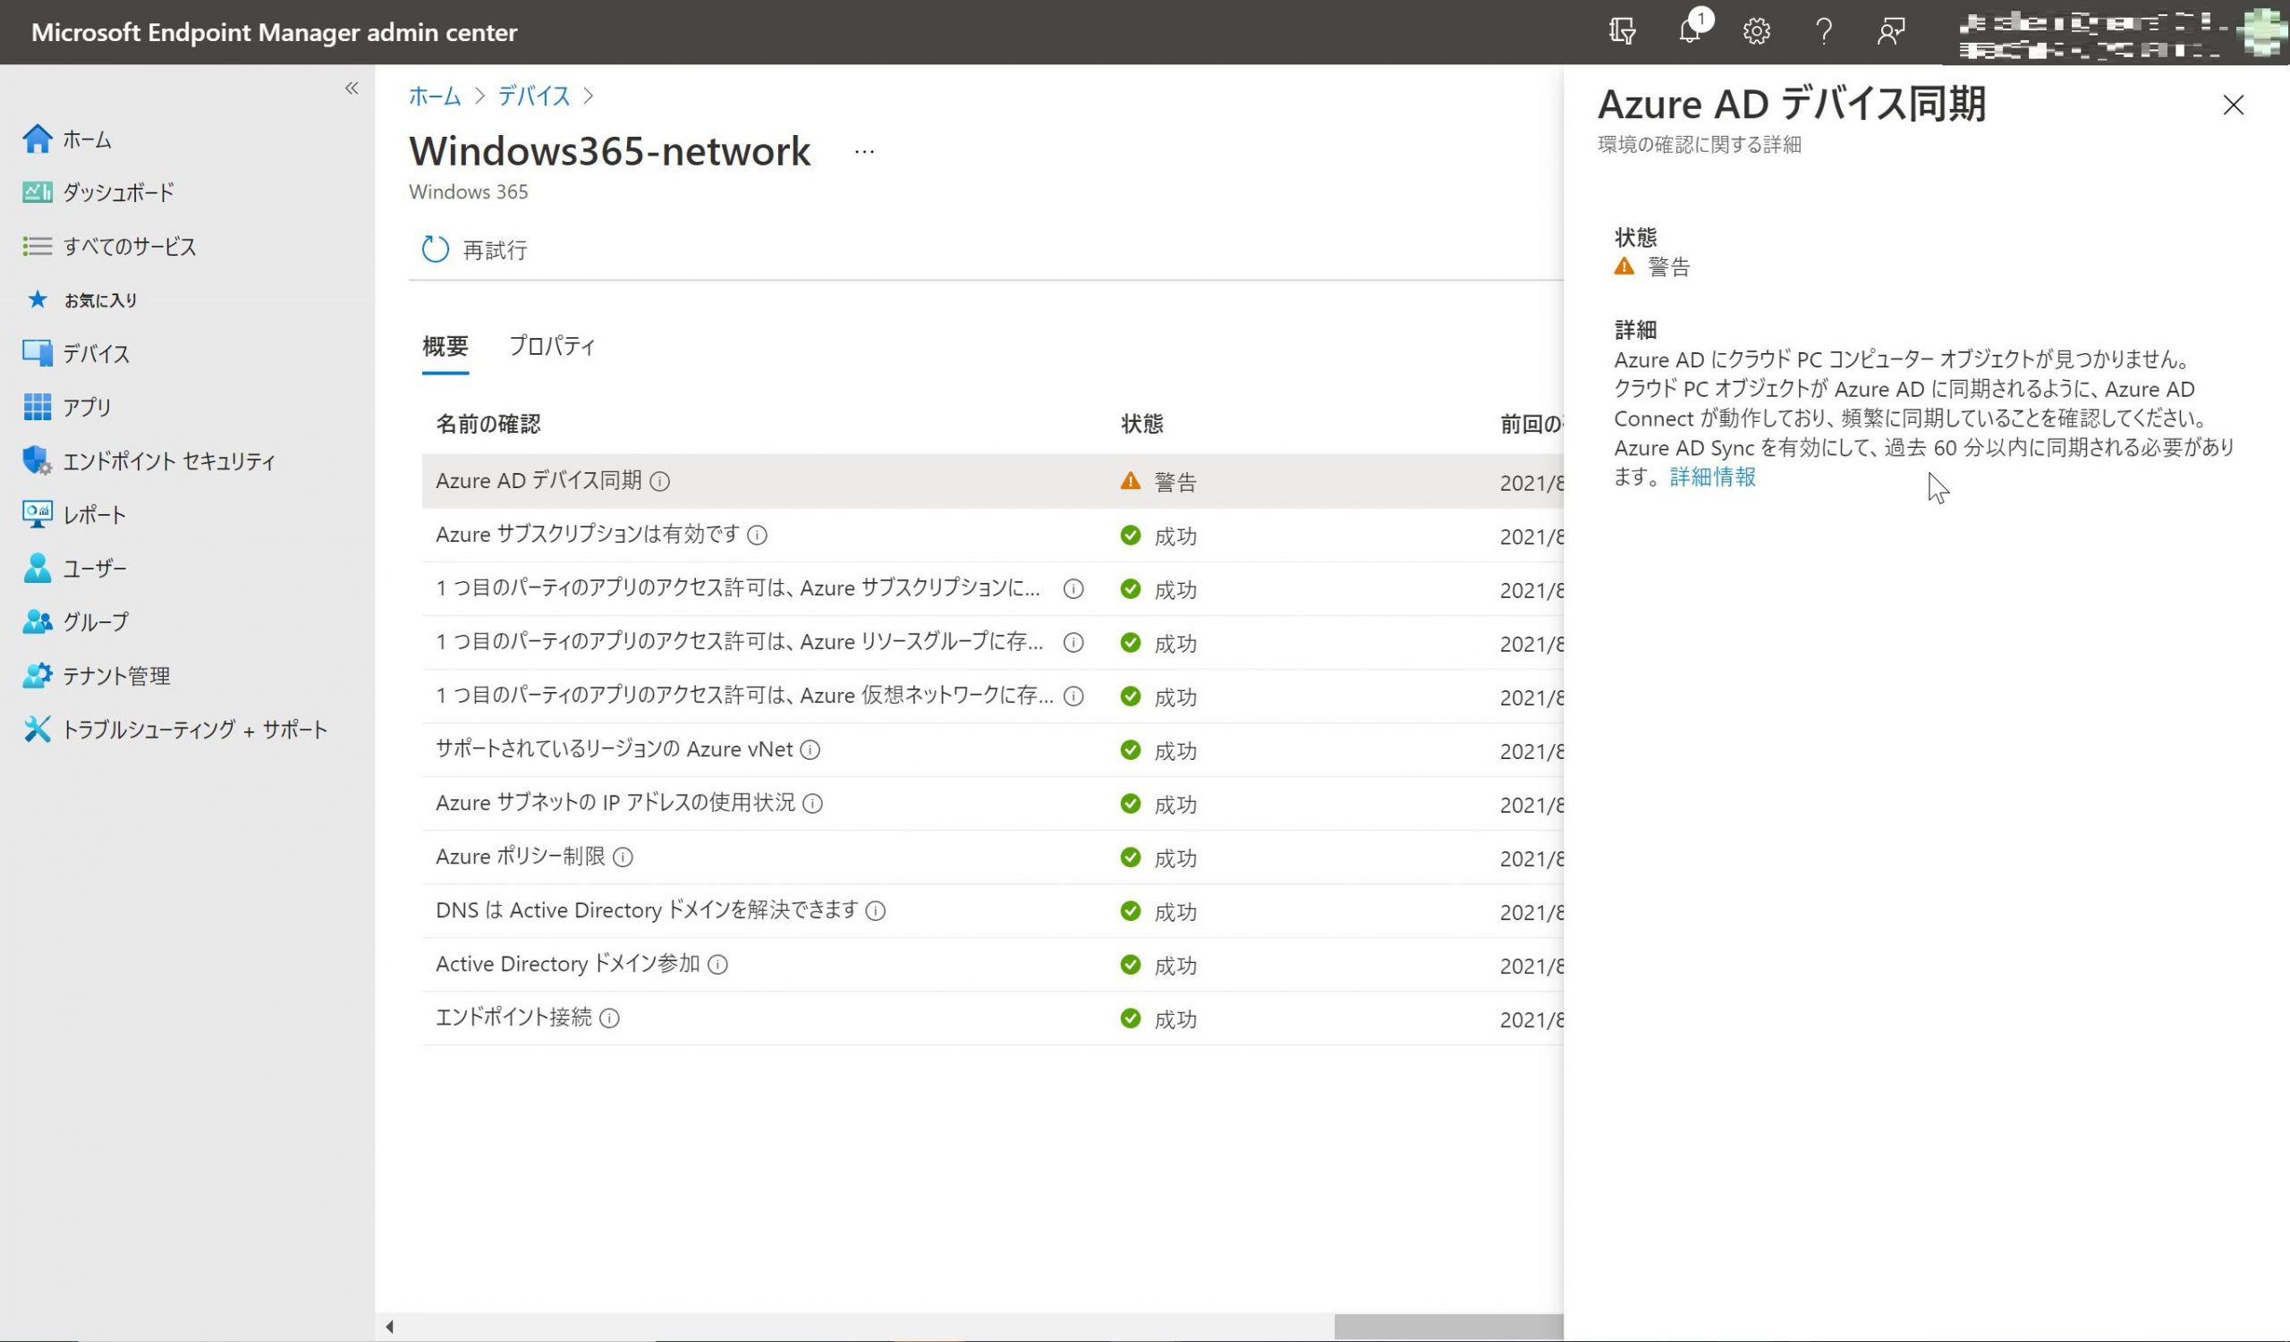Collapse the left navigation sidebar
This screenshot has width=2290, height=1342.
pos(352,89)
